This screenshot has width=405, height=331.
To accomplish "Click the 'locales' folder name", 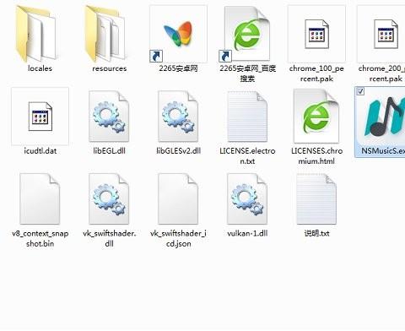I will 40,68.
